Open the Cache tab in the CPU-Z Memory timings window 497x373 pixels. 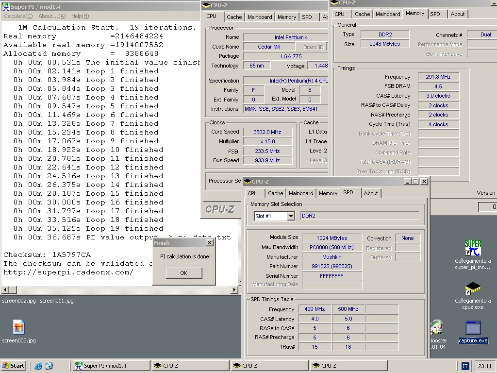pos(362,14)
